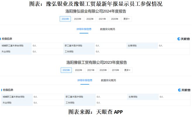This screenshot has height=117, width=193.
Task: Open 更多 years dropdown for 豫弘银业 report
Action: 127,19
